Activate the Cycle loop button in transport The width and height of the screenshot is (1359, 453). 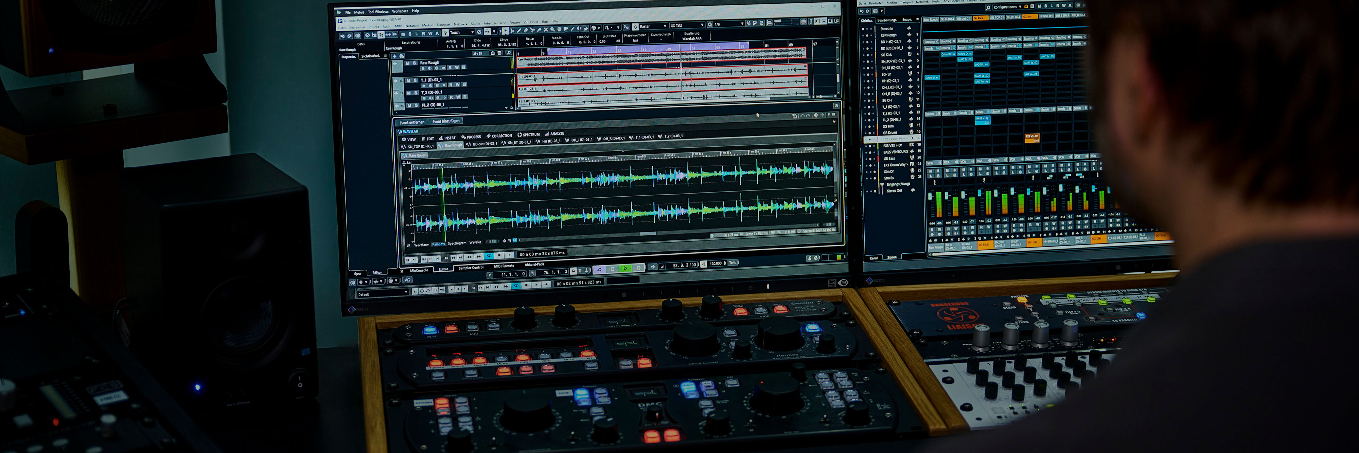(599, 269)
